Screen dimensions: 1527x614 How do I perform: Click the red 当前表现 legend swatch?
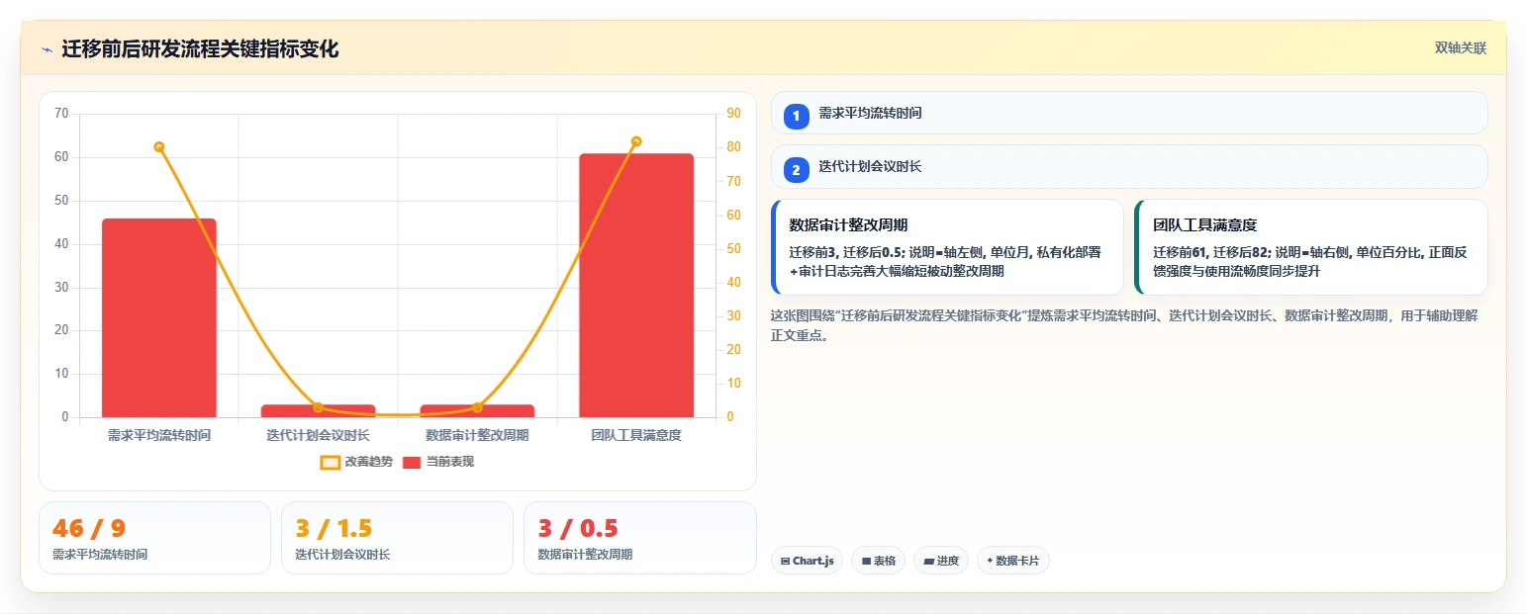[413, 462]
